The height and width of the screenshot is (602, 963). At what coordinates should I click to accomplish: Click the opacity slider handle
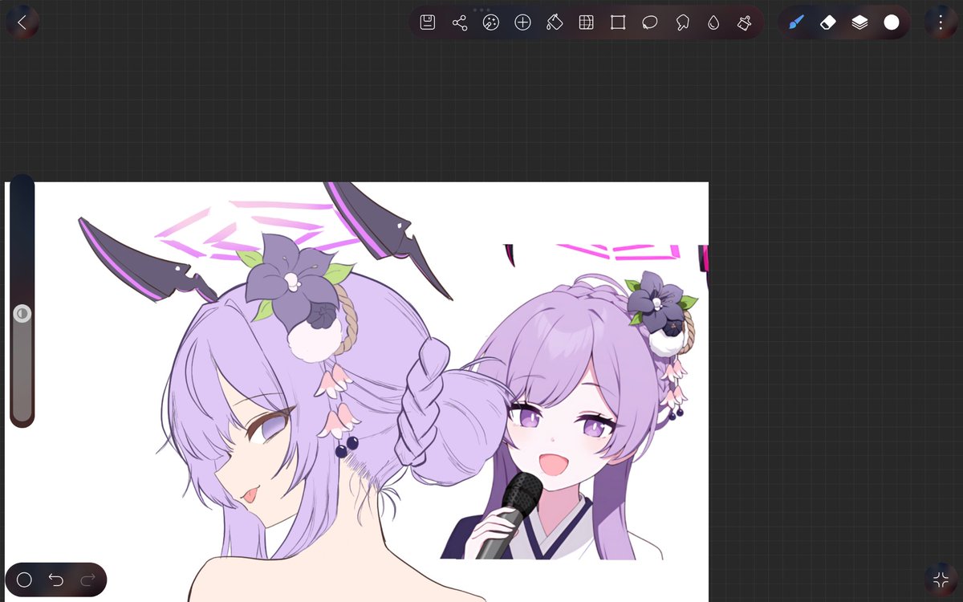point(22,313)
